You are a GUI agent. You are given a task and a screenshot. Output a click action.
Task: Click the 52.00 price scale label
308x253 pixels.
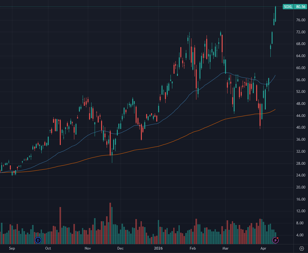click(x=301, y=92)
